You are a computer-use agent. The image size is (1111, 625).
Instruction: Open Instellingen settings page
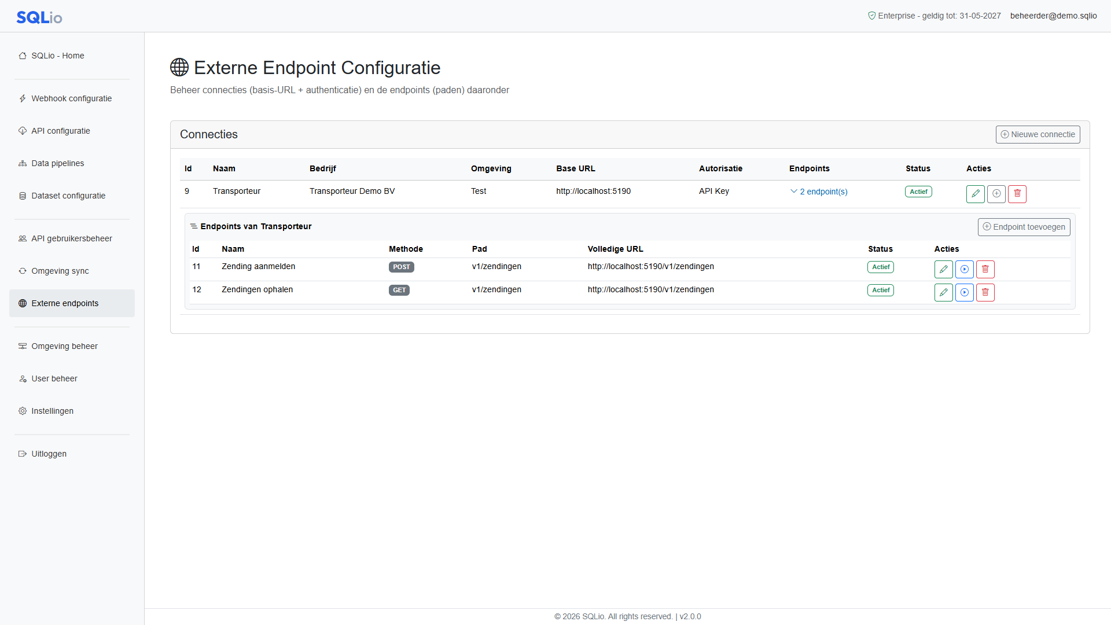tap(72, 411)
